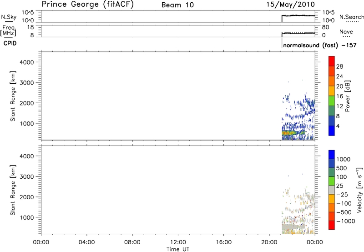Click the 500 label on velocity colorbar
The height and width of the screenshot is (252, 364).
pos(342,168)
